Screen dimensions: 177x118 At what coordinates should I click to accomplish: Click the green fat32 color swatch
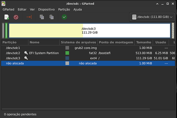67,53
